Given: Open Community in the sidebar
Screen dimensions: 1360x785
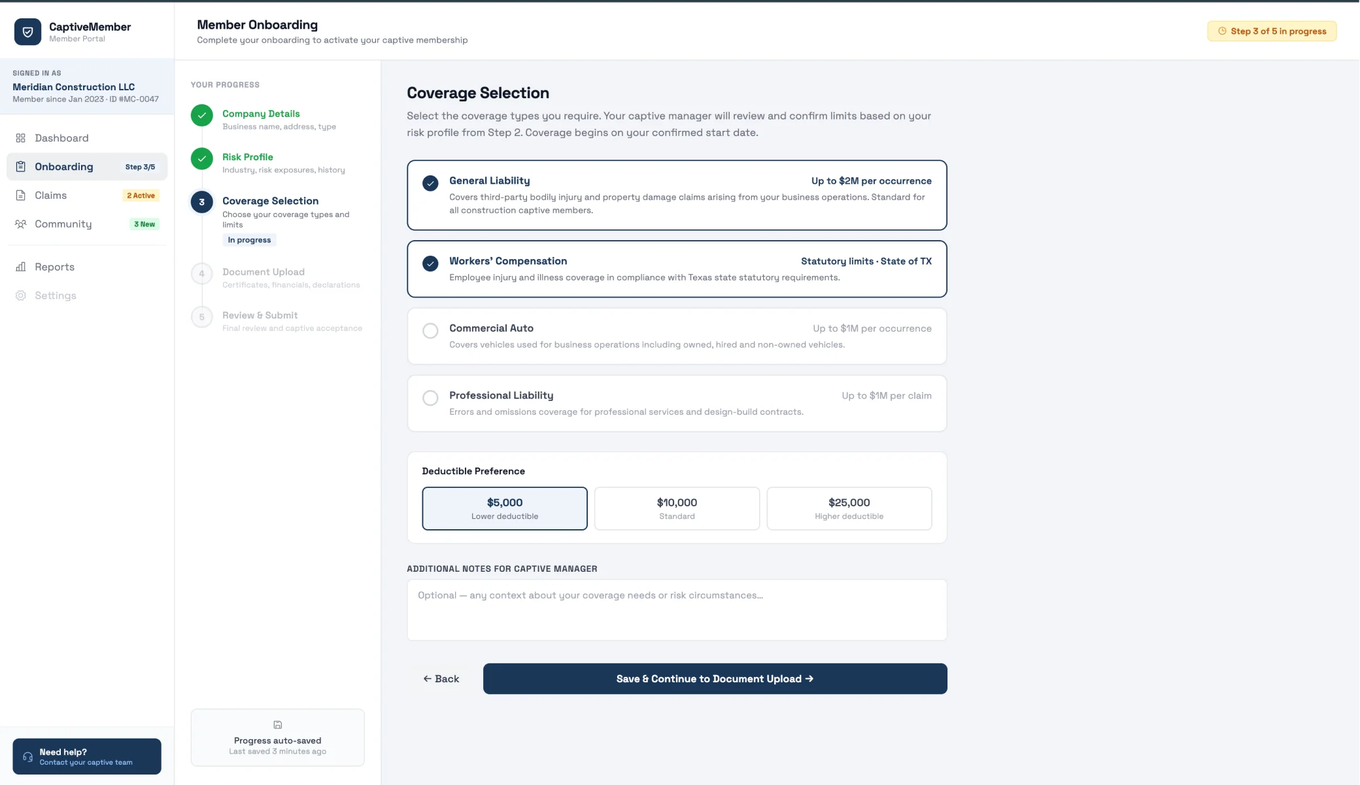Looking at the screenshot, I should click(87, 224).
